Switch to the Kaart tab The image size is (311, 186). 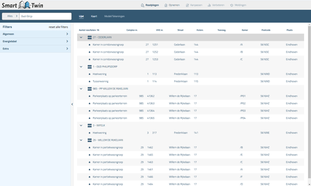pyautogui.click(x=94, y=16)
